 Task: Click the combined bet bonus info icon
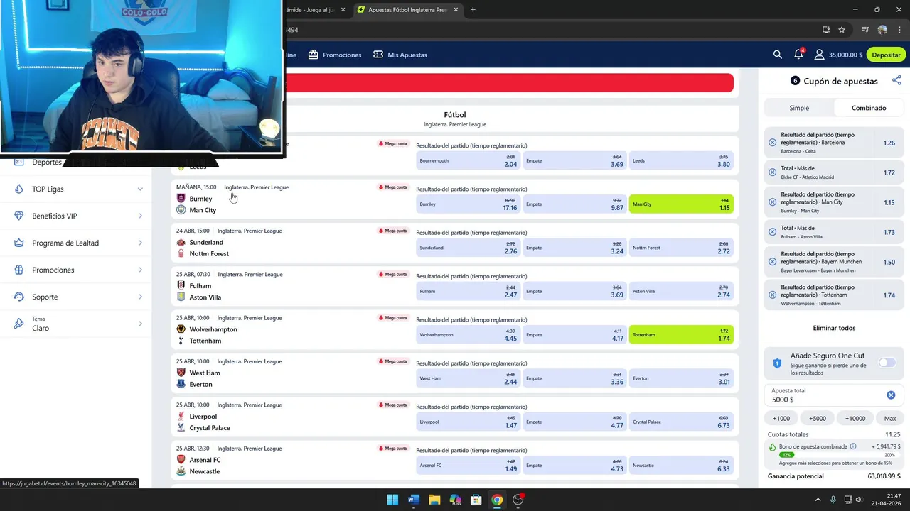853,446
